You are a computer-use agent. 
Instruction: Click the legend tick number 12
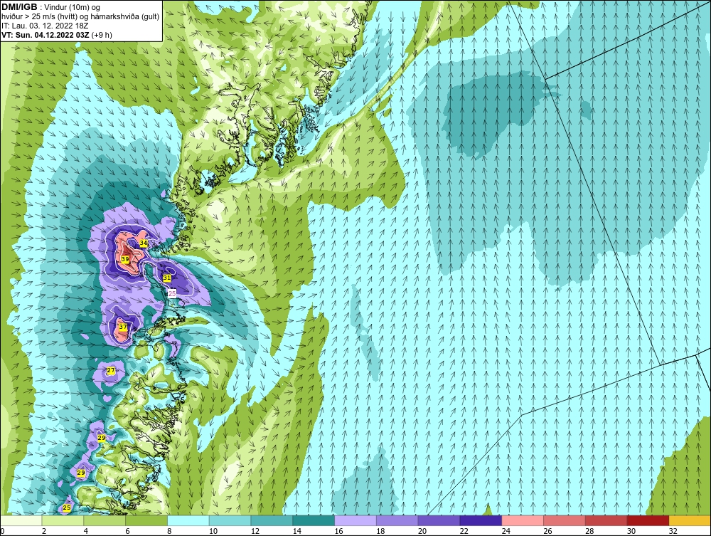(255, 531)
